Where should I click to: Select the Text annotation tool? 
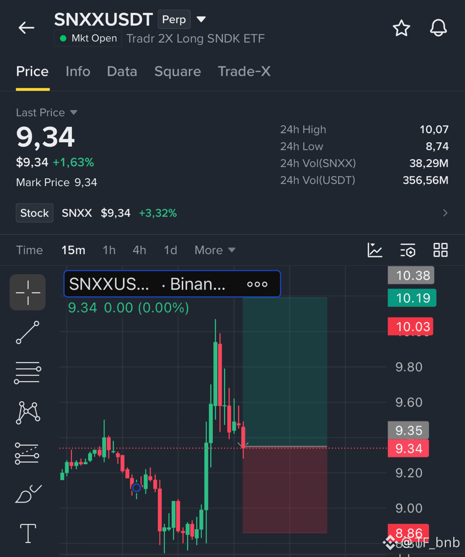pyautogui.click(x=28, y=533)
